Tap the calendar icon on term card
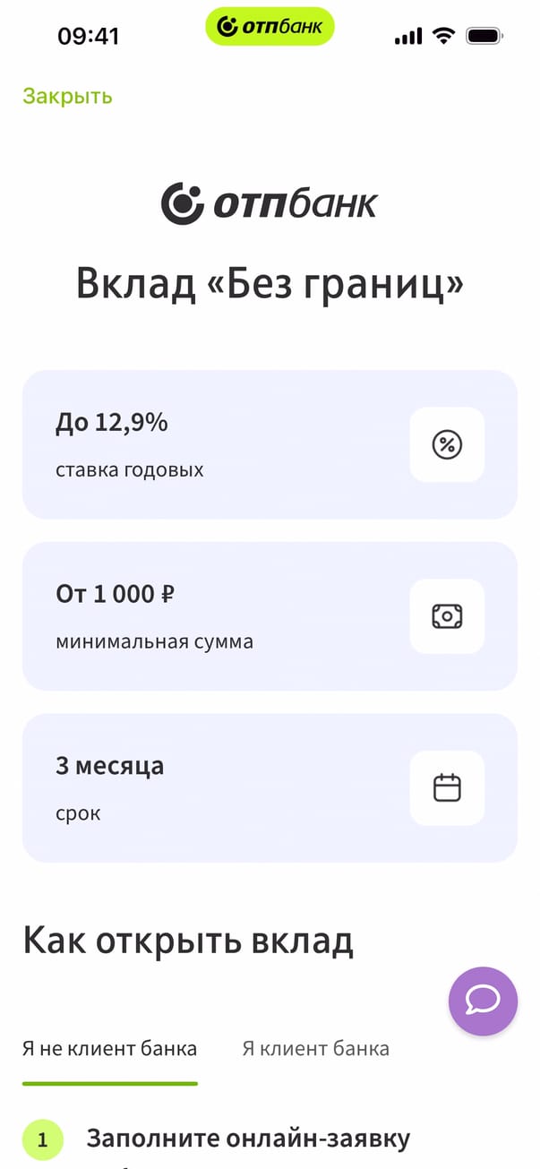The height and width of the screenshot is (1169, 540). (447, 788)
